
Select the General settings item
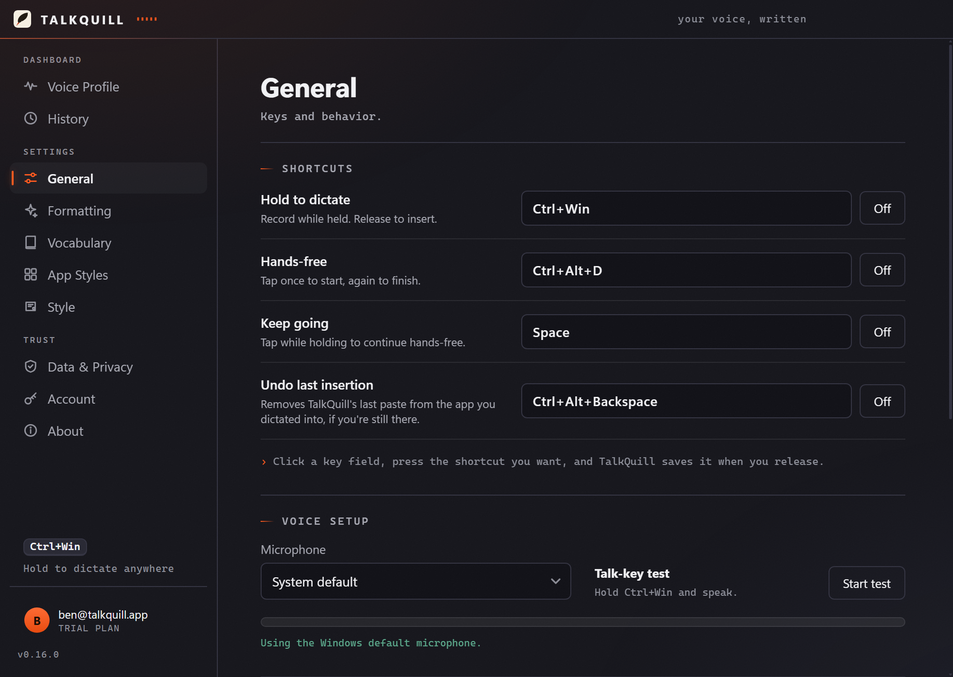(108, 178)
